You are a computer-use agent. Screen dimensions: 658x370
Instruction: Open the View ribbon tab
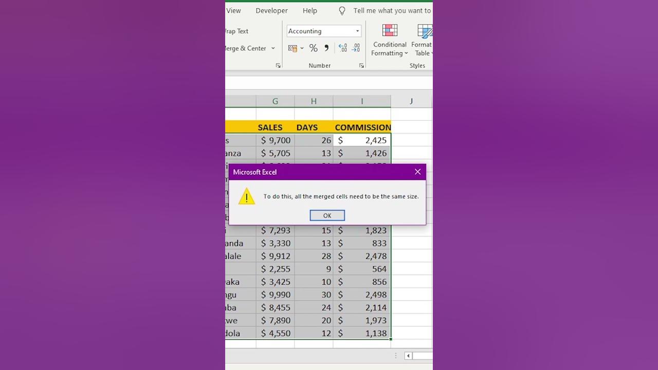pos(233,10)
